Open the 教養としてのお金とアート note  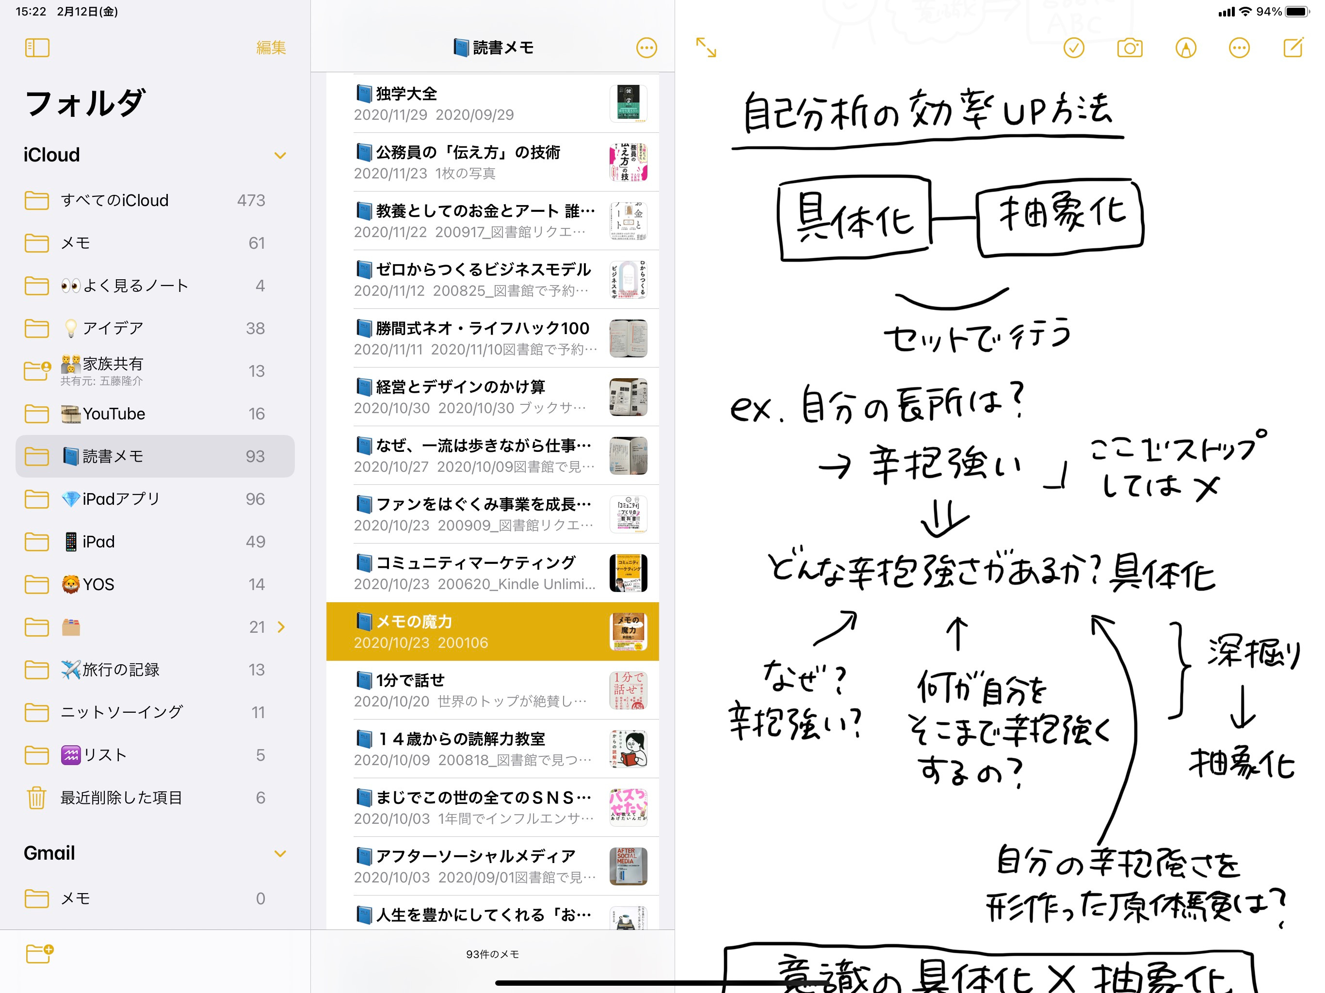[x=492, y=221]
